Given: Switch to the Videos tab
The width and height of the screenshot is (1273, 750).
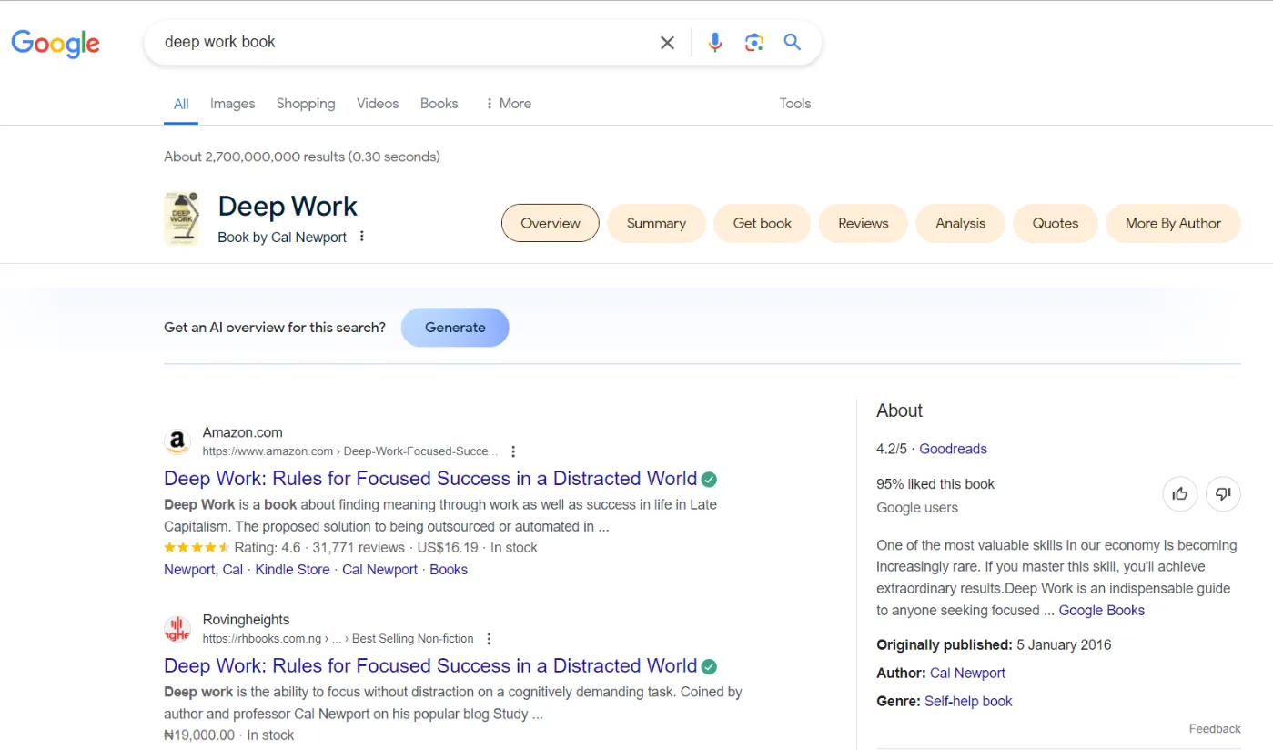Looking at the screenshot, I should [378, 104].
